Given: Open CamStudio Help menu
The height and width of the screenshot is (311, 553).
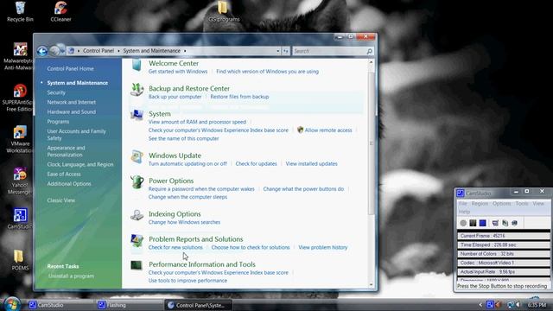Looking at the screenshot, I should click(x=465, y=212).
